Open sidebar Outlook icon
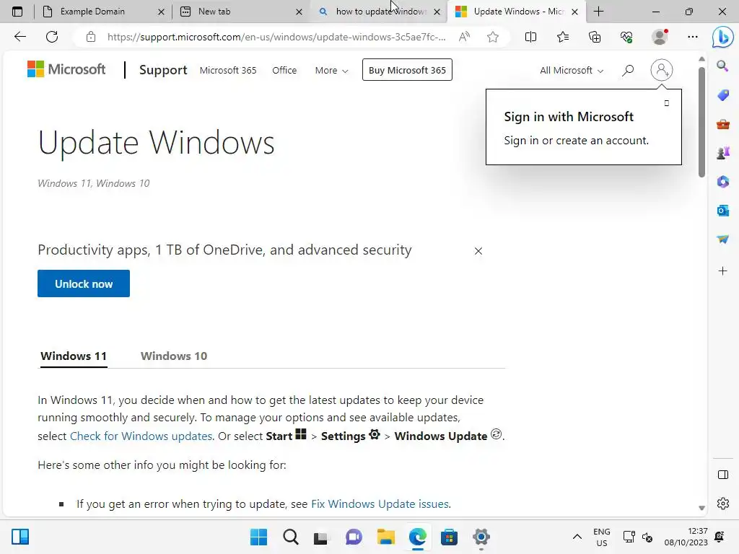 [x=722, y=211]
